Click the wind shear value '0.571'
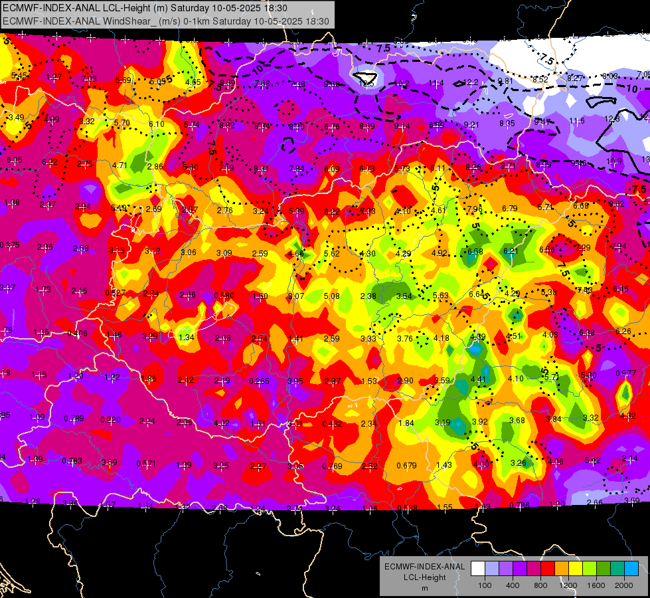 tap(146, 464)
